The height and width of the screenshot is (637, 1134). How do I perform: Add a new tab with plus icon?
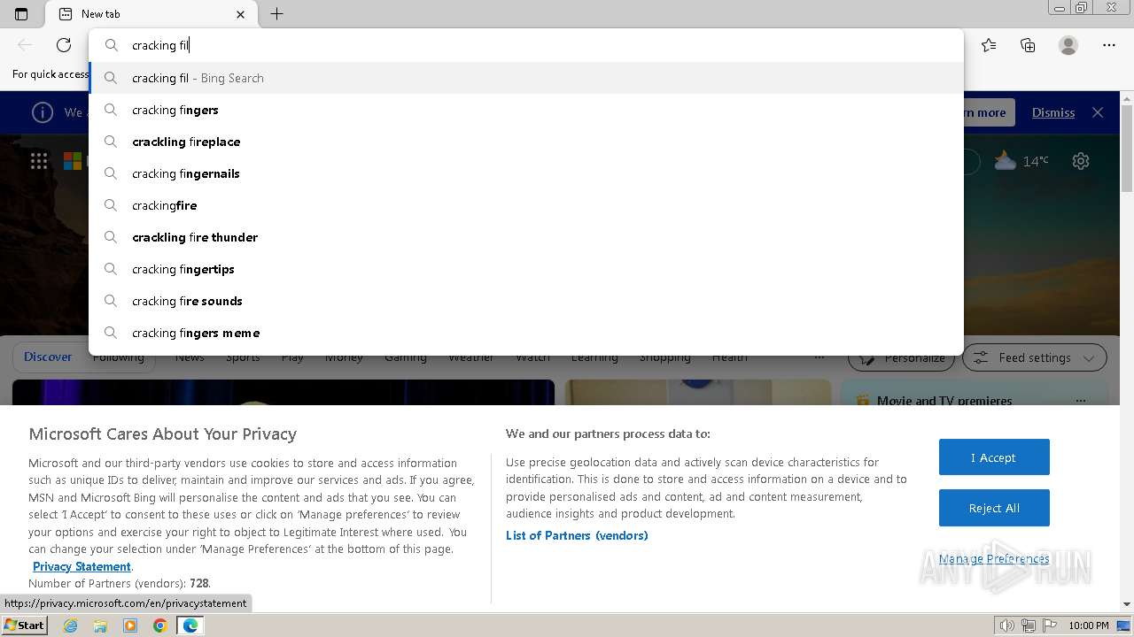coord(276,14)
